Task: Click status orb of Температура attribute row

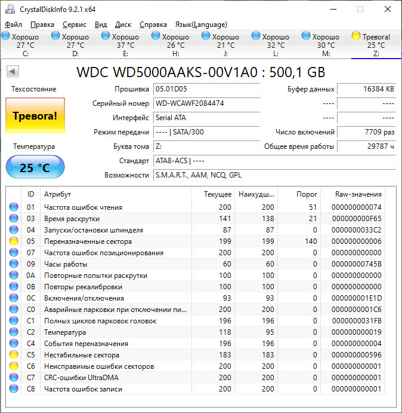Action: point(14,332)
